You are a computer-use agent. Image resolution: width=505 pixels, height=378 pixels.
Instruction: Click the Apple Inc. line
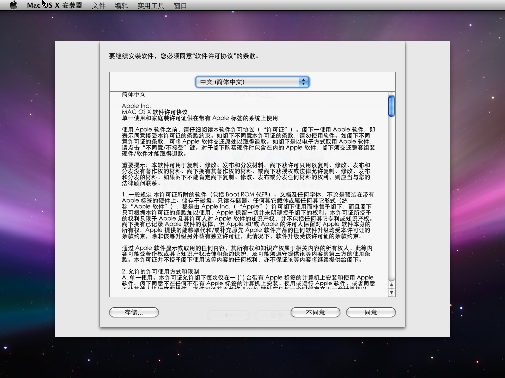pyautogui.click(x=136, y=106)
